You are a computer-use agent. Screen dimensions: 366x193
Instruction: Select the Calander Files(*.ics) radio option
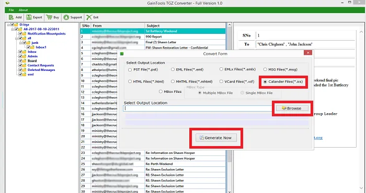pos(265,82)
